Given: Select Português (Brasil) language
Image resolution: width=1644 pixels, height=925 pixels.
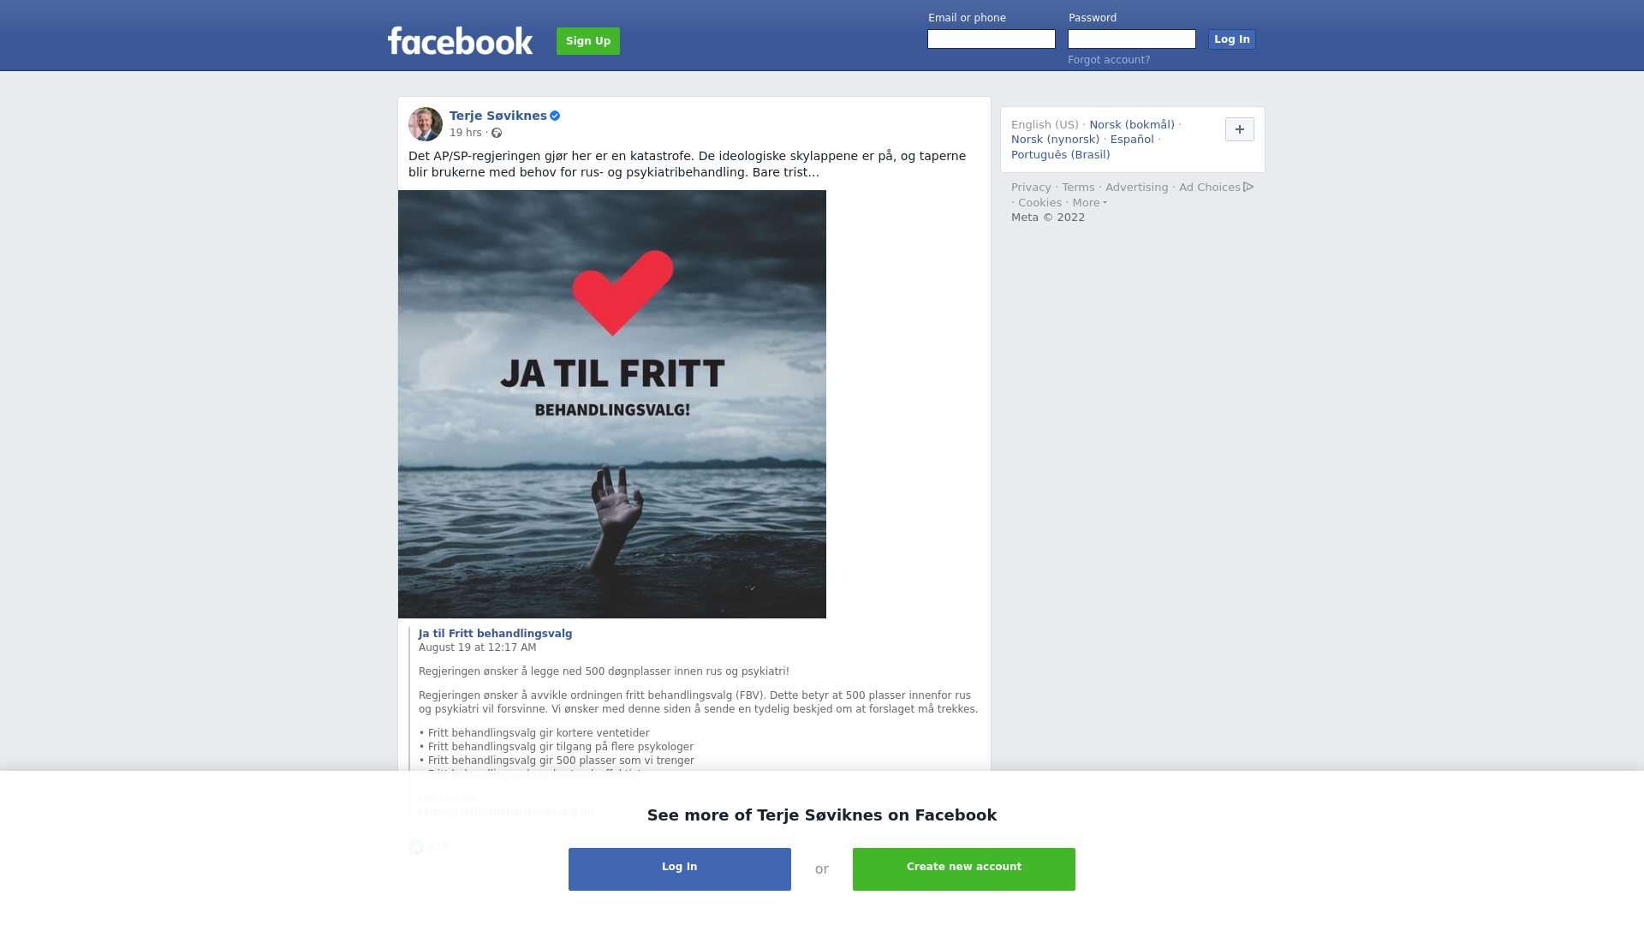Looking at the screenshot, I should pyautogui.click(x=1061, y=155).
